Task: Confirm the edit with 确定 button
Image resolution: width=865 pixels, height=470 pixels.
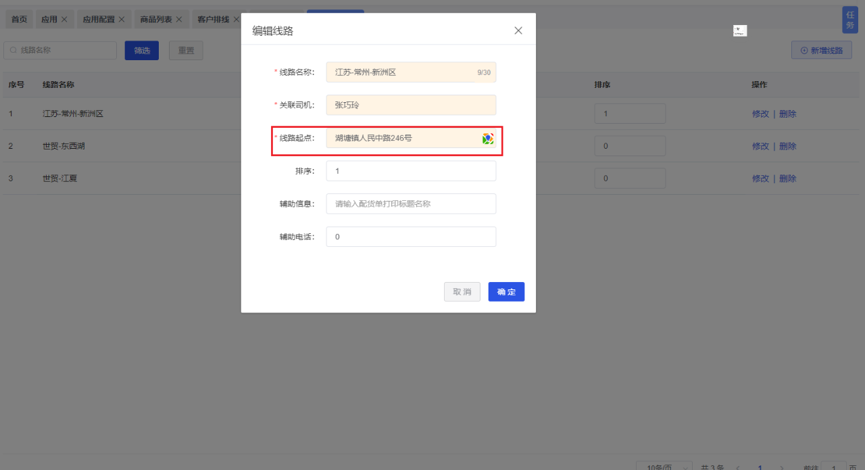Action: [506, 291]
